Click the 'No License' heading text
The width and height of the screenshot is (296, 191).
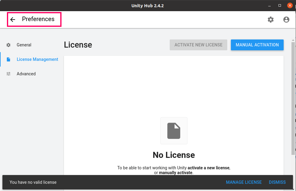tap(174, 155)
